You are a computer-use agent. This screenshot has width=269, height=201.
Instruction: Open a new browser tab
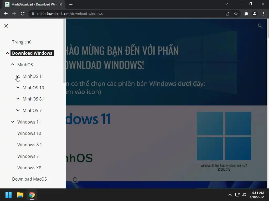pyautogui.click(x=71, y=4)
